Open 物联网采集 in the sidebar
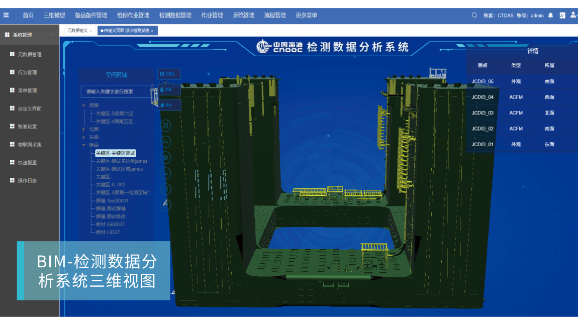This screenshot has width=578, height=325. tap(30, 145)
